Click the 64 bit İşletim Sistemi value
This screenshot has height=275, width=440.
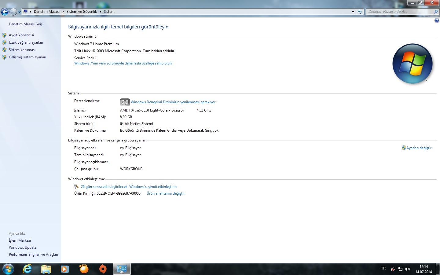coord(137,124)
